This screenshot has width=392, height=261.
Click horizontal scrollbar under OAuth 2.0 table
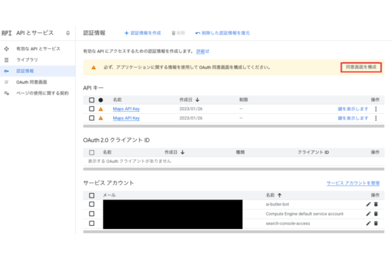pyautogui.click(x=234, y=169)
